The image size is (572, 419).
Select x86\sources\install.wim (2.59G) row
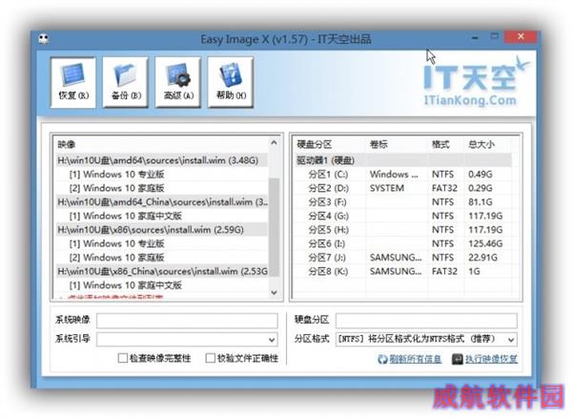(162, 230)
